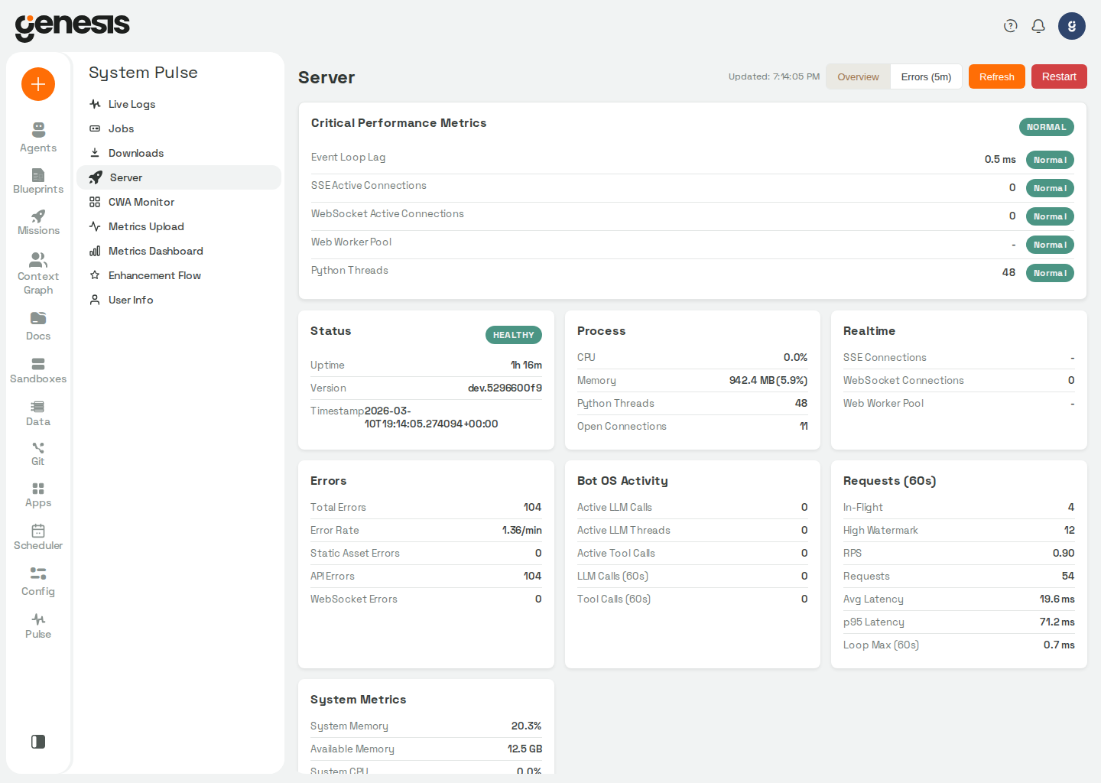Screen dimensions: 1101x783
Task: Open the Agents section
Action: point(38,138)
